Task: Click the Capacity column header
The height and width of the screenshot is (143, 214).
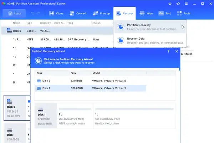Action: [45, 23]
